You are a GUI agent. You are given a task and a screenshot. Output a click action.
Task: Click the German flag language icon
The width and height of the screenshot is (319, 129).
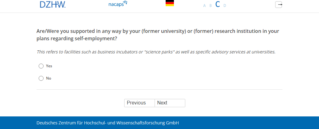point(170,3)
